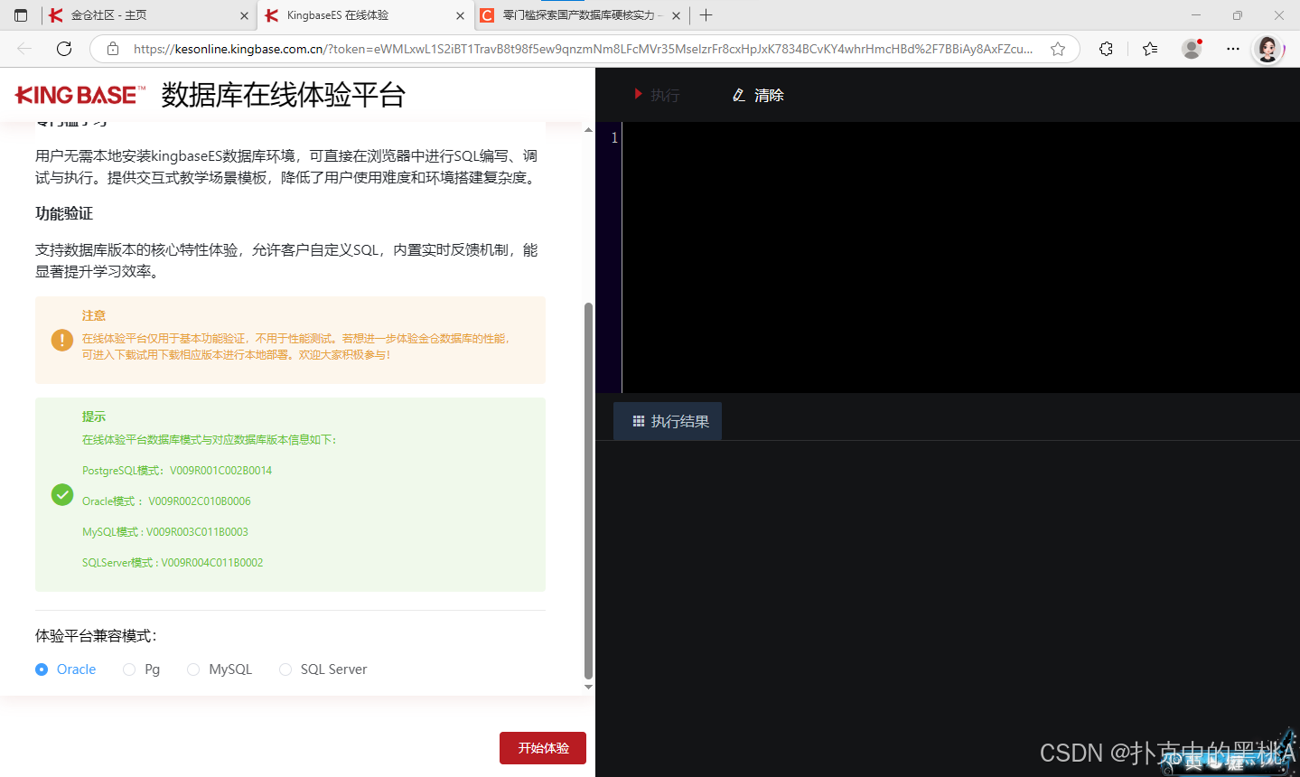Close the 零门槛探索国产数据库 tab
Screen dimensions: 1300x777
[676, 15]
